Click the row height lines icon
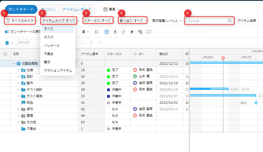 click(x=97, y=32)
